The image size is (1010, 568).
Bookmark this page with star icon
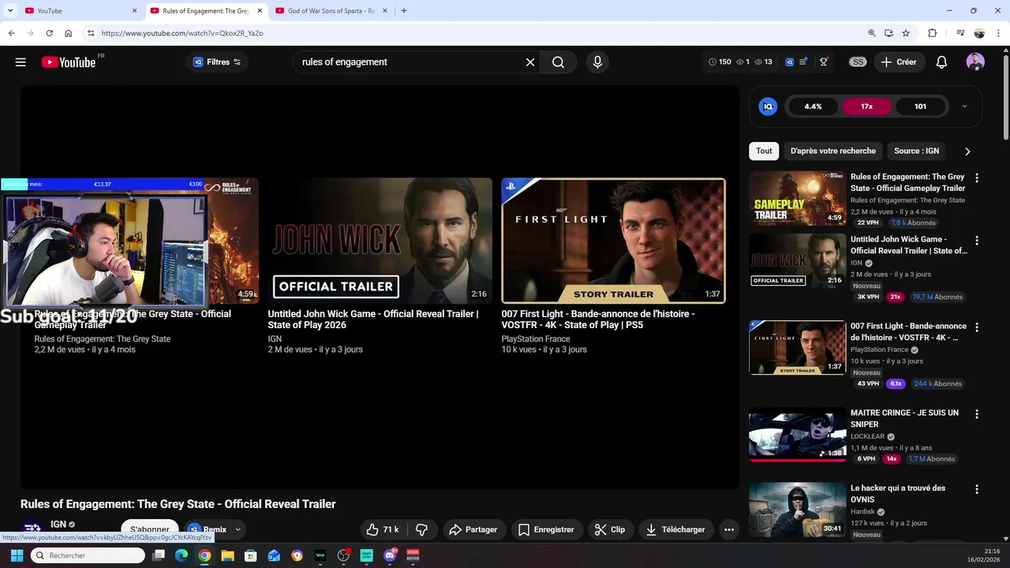coord(906,33)
